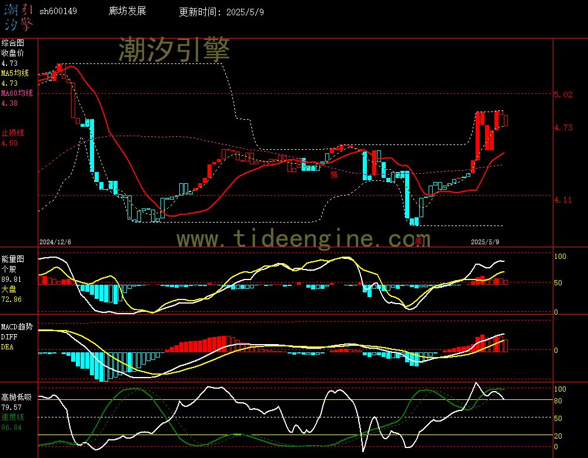Click the MA60 value 4.38
The height and width of the screenshot is (458, 588).
(x=9, y=103)
